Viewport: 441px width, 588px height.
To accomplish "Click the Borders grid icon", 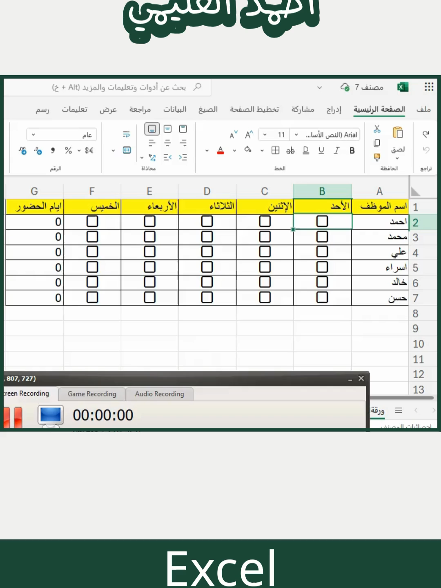I will [275, 150].
